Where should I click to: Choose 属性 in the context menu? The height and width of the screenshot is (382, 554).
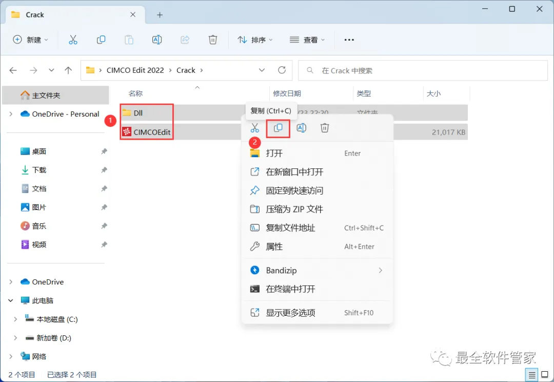point(318,246)
